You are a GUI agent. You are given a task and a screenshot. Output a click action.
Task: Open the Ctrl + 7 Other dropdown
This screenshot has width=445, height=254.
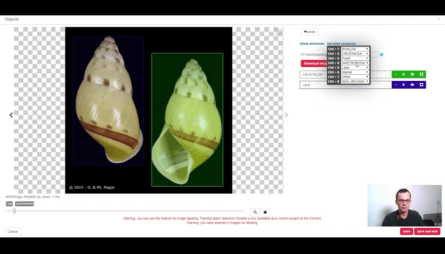355,77
